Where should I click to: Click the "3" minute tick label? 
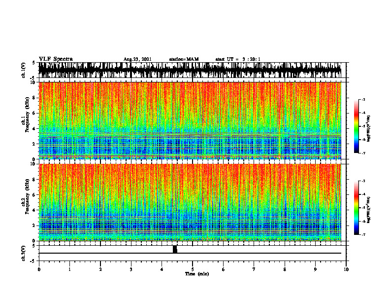point(131,269)
